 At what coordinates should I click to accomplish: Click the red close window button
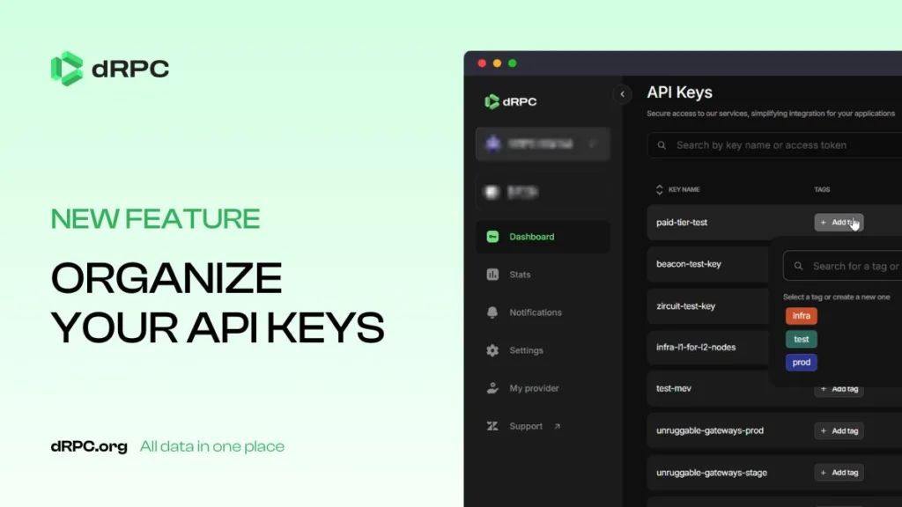482,63
